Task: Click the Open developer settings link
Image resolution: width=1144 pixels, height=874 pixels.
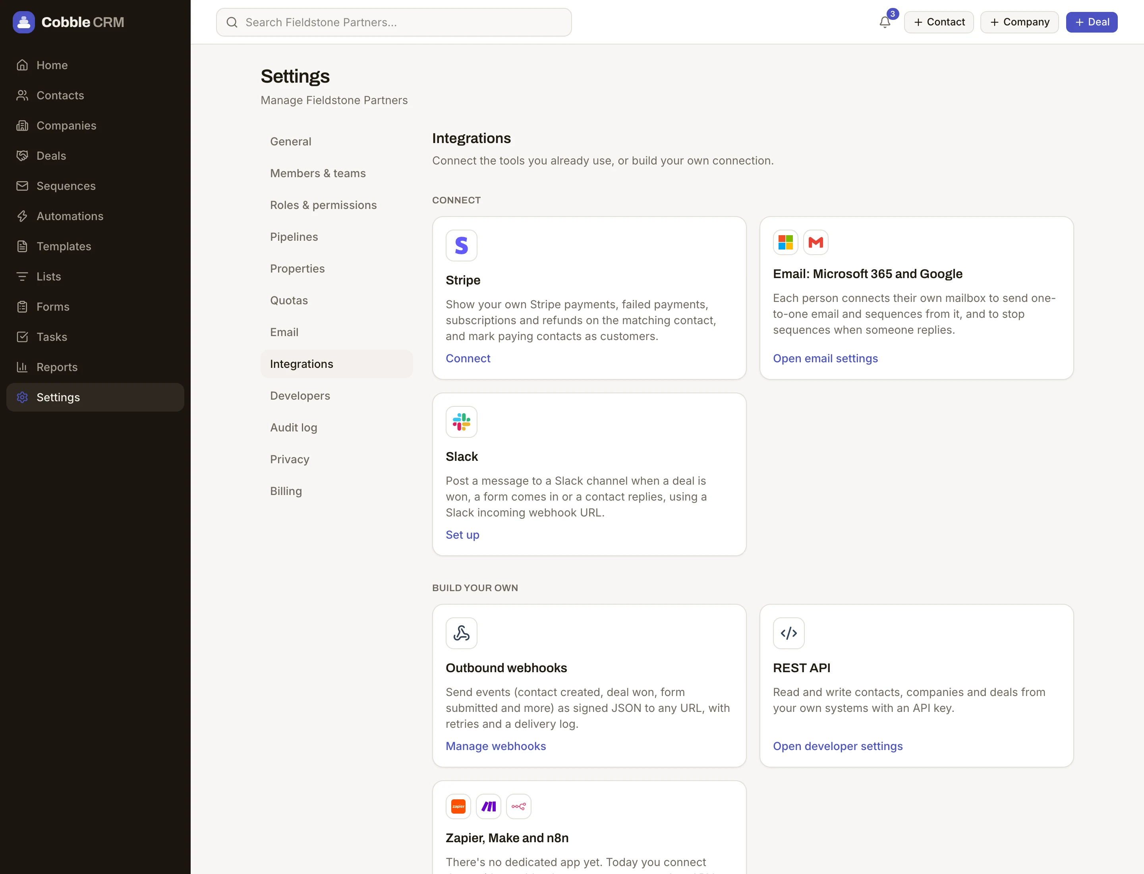Action: [x=838, y=746]
